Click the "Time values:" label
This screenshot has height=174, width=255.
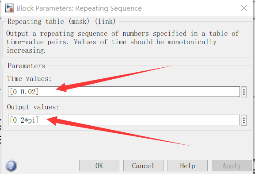coord(30,79)
